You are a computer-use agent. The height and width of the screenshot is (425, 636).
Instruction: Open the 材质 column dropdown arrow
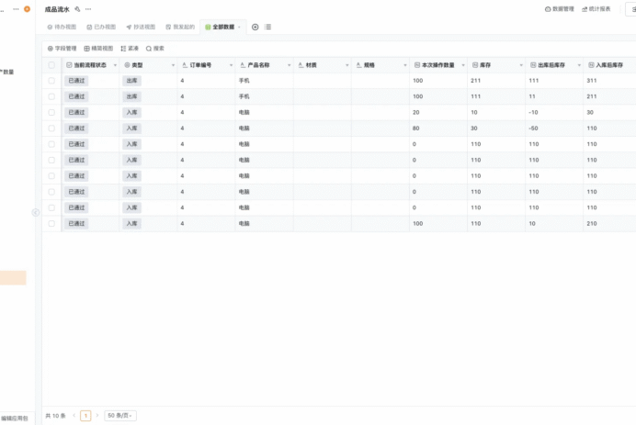click(x=347, y=65)
